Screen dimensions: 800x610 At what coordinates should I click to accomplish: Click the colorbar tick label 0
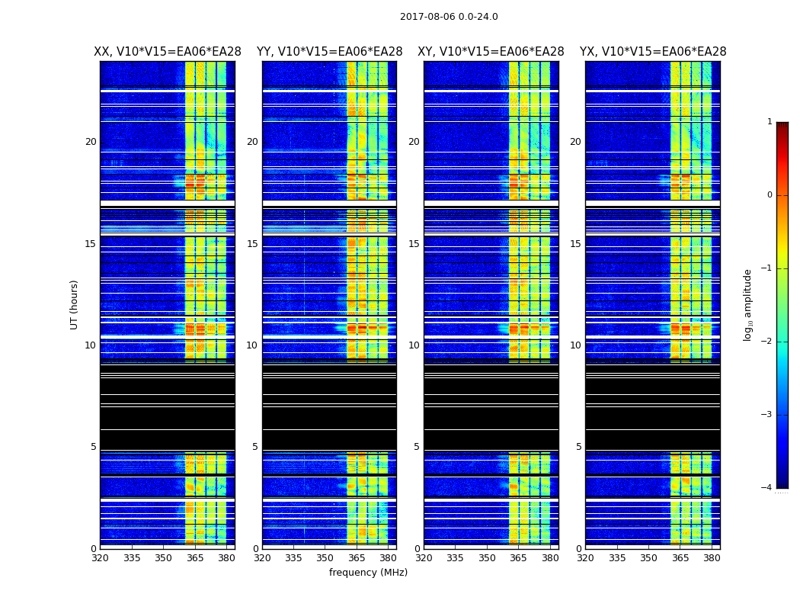(769, 195)
